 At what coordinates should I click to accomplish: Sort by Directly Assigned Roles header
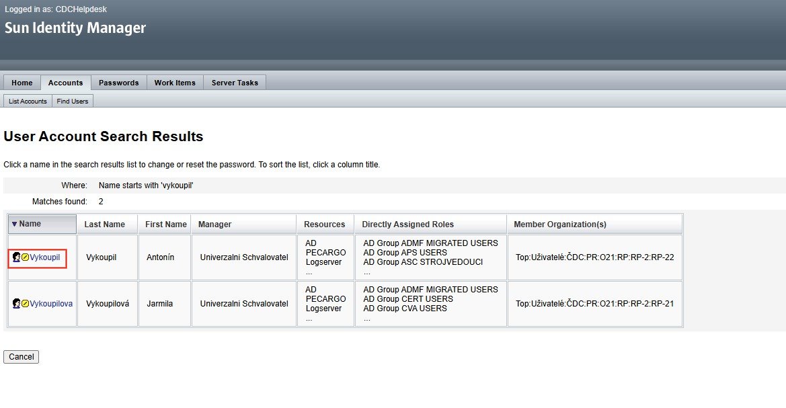click(x=408, y=225)
